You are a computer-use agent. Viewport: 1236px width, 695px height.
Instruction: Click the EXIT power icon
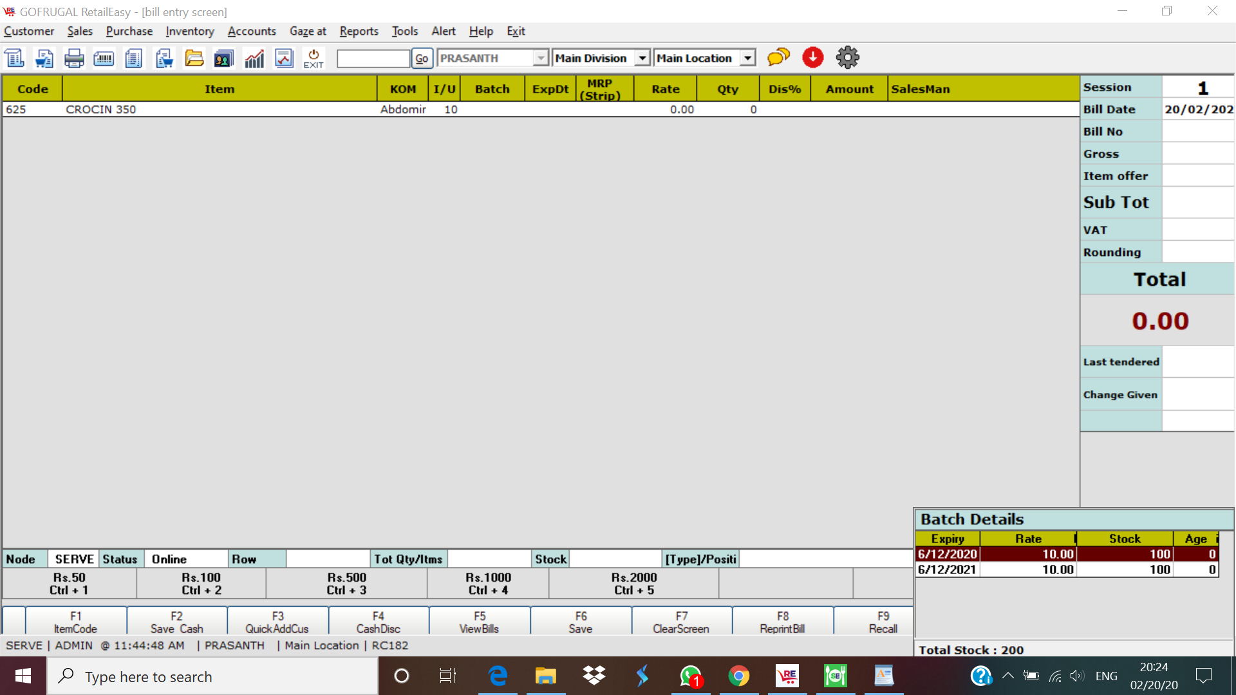tap(314, 59)
